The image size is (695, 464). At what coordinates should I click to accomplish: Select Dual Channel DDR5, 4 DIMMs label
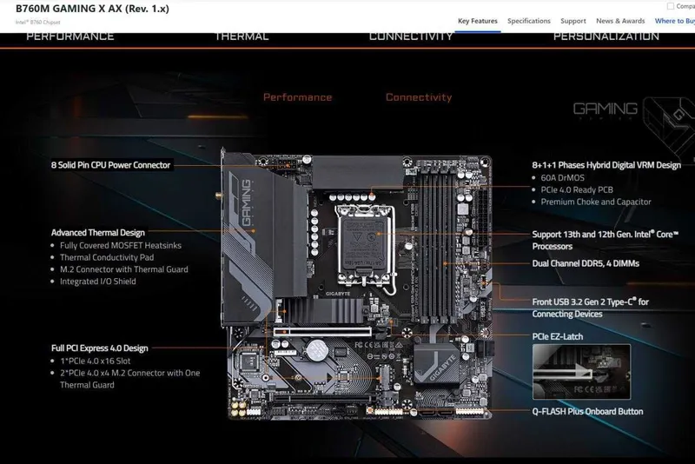pyautogui.click(x=586, y=263)
